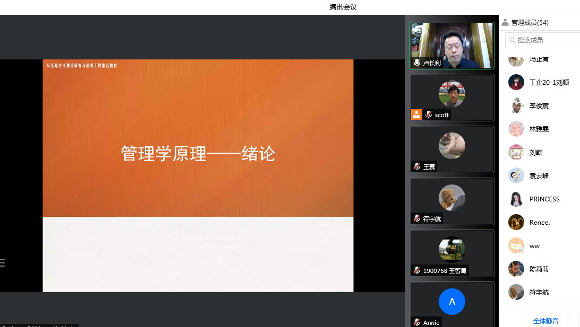This screenshot has width=580, height=327.
Task: Click the muted mic icon on Annie's tile
Action: pyautogui.click(x=417, y=322)
